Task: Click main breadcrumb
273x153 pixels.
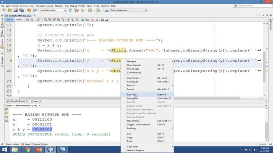Action: pos(35,101)
